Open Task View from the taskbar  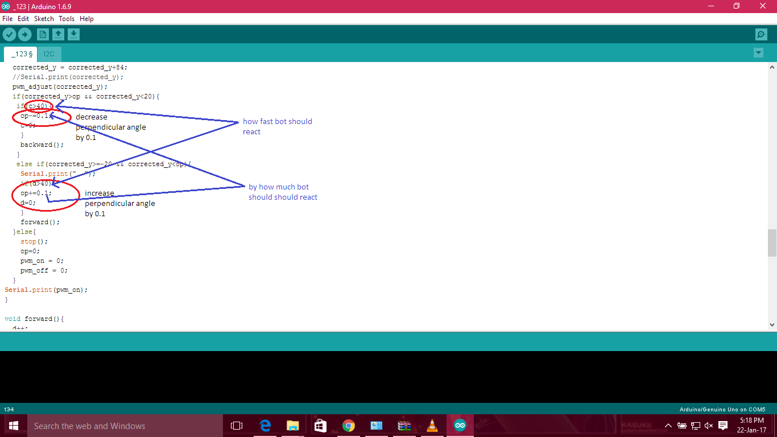(237, 426)
